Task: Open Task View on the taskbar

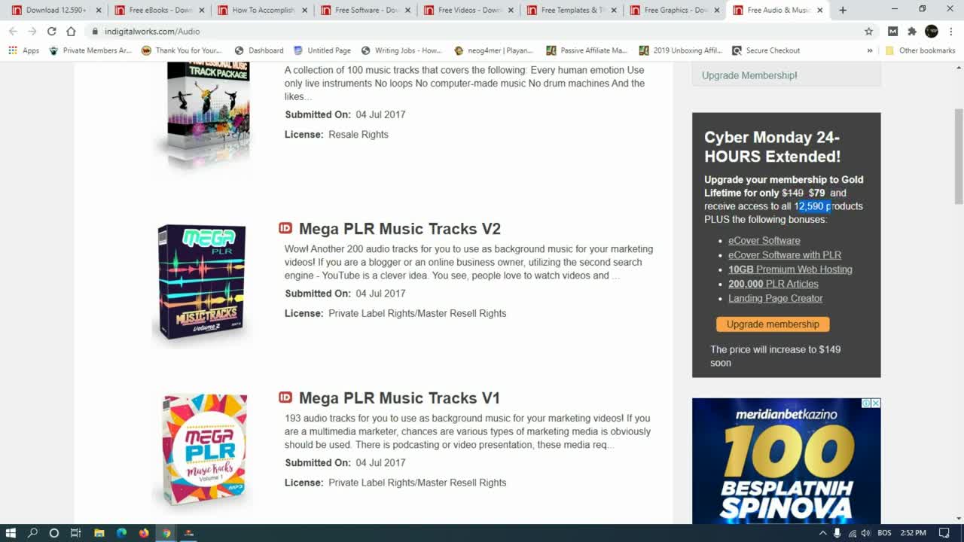Action: coord(75,533)
